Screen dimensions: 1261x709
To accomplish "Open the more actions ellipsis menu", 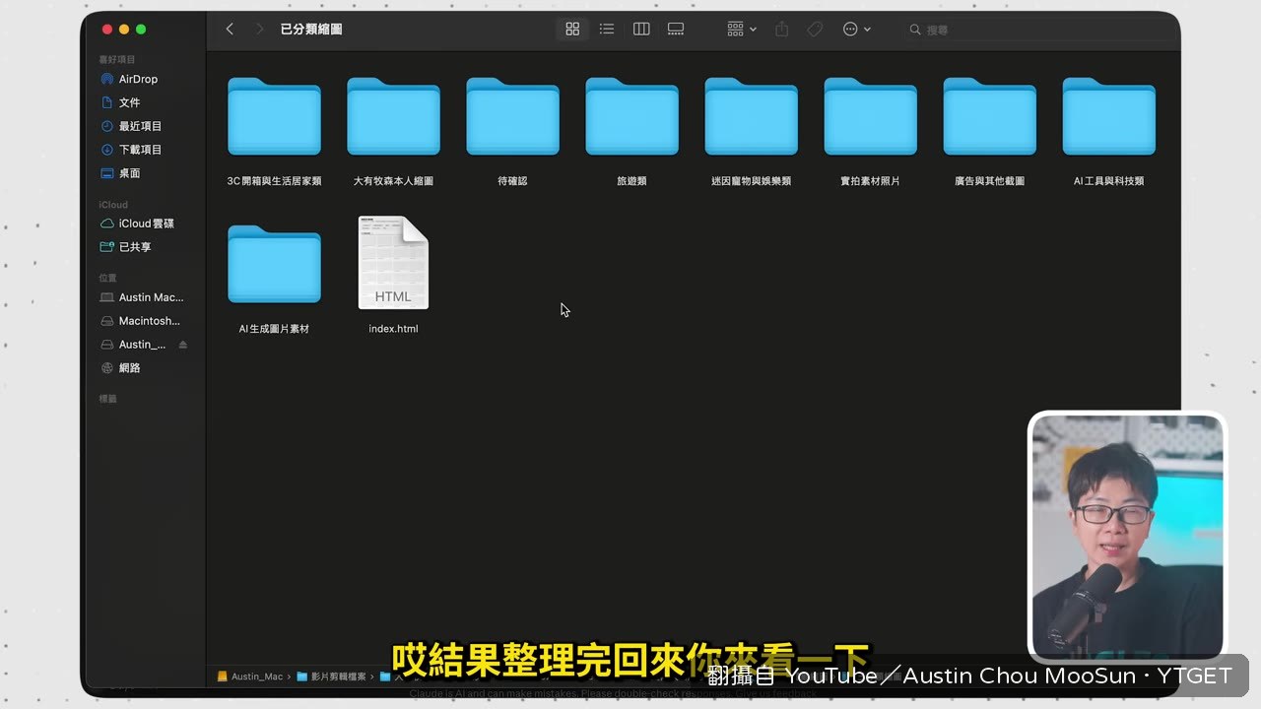I will click(x=856, y=30).
